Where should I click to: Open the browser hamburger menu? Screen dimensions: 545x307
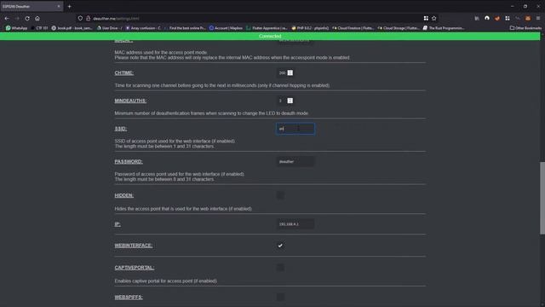point(538,18)
